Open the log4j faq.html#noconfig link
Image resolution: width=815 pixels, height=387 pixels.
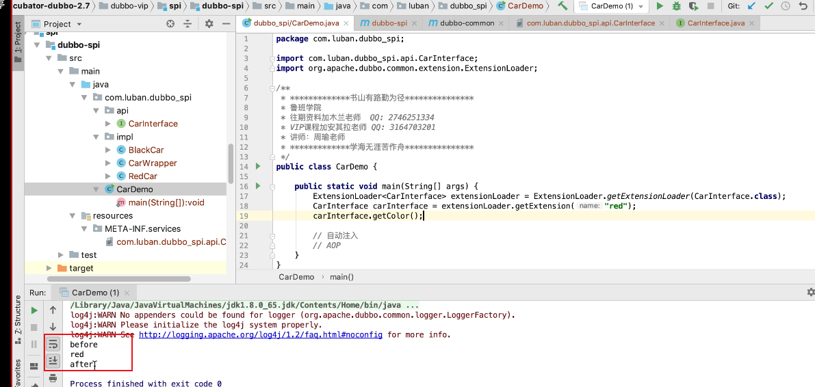(x=261, y=334)
